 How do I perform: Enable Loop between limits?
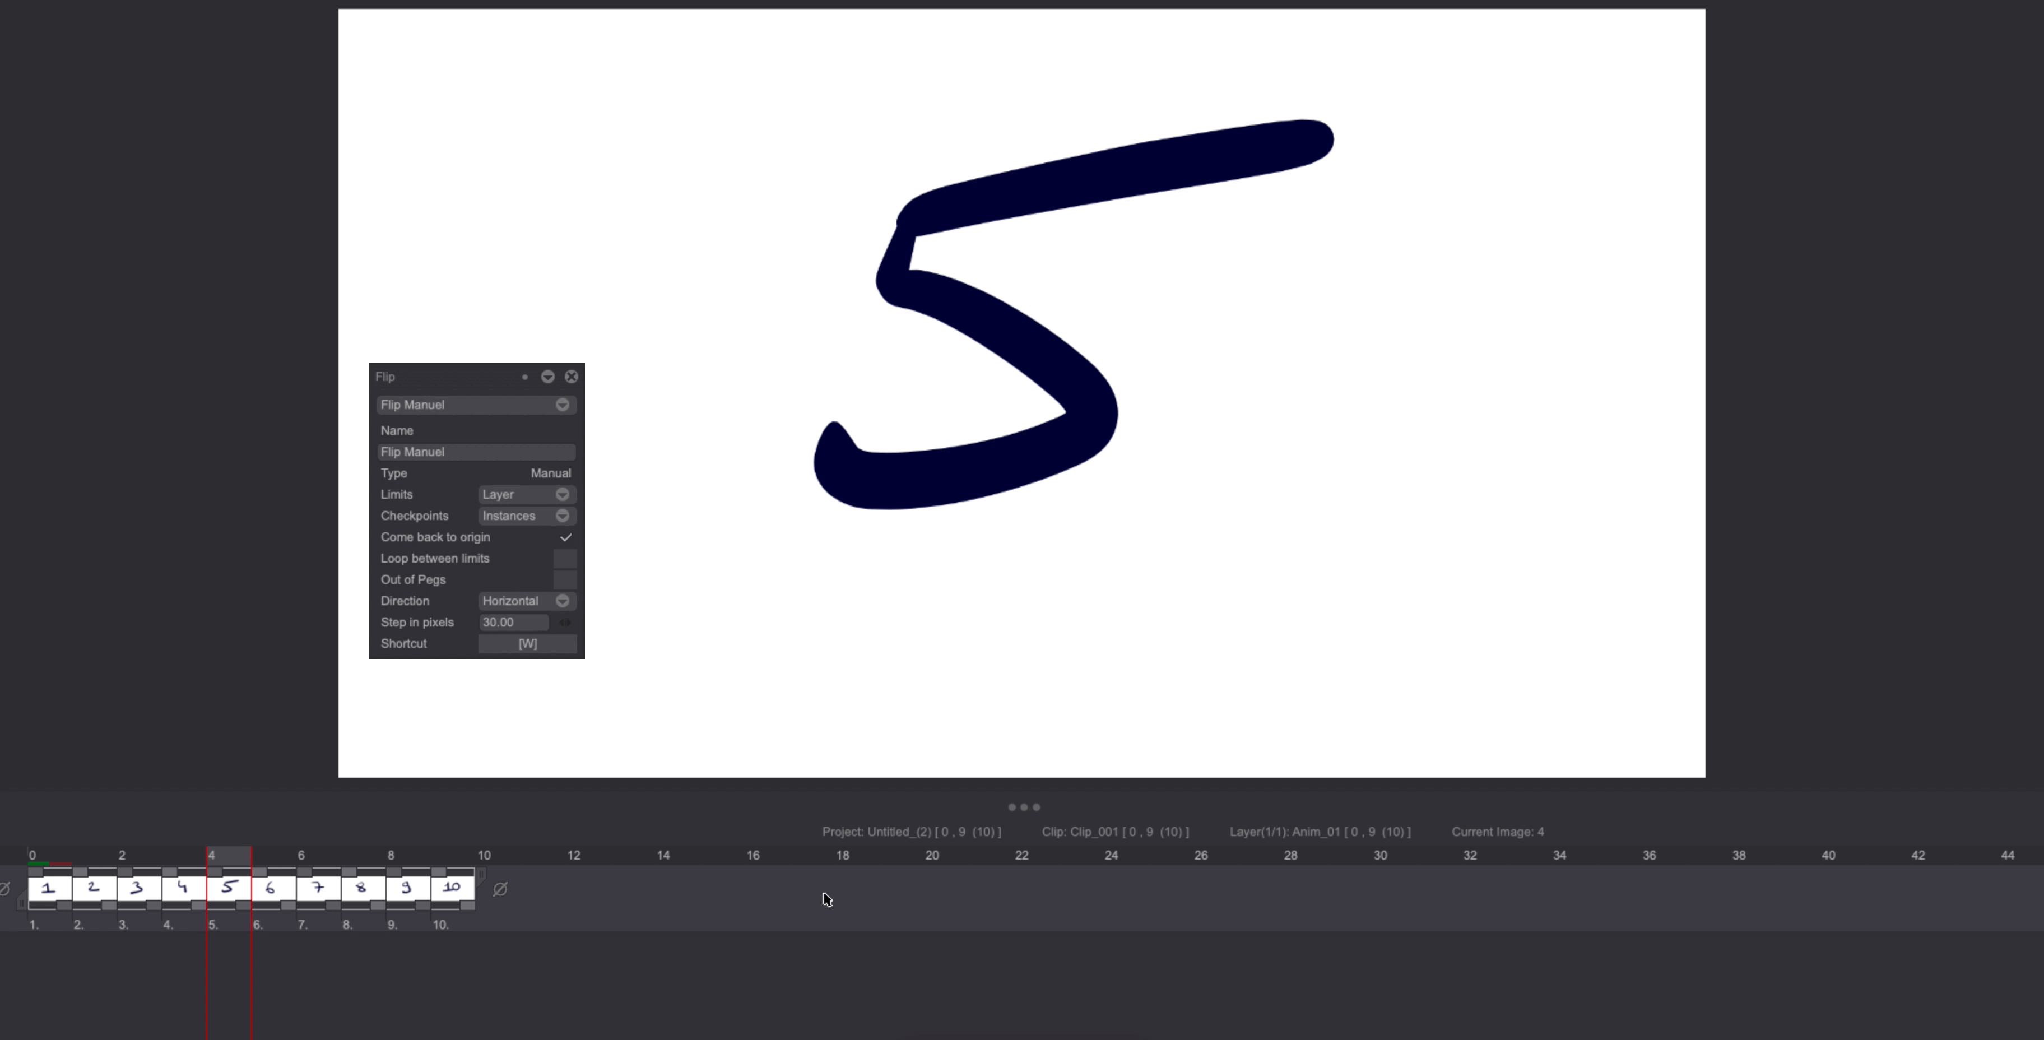[x=565, y=559]
